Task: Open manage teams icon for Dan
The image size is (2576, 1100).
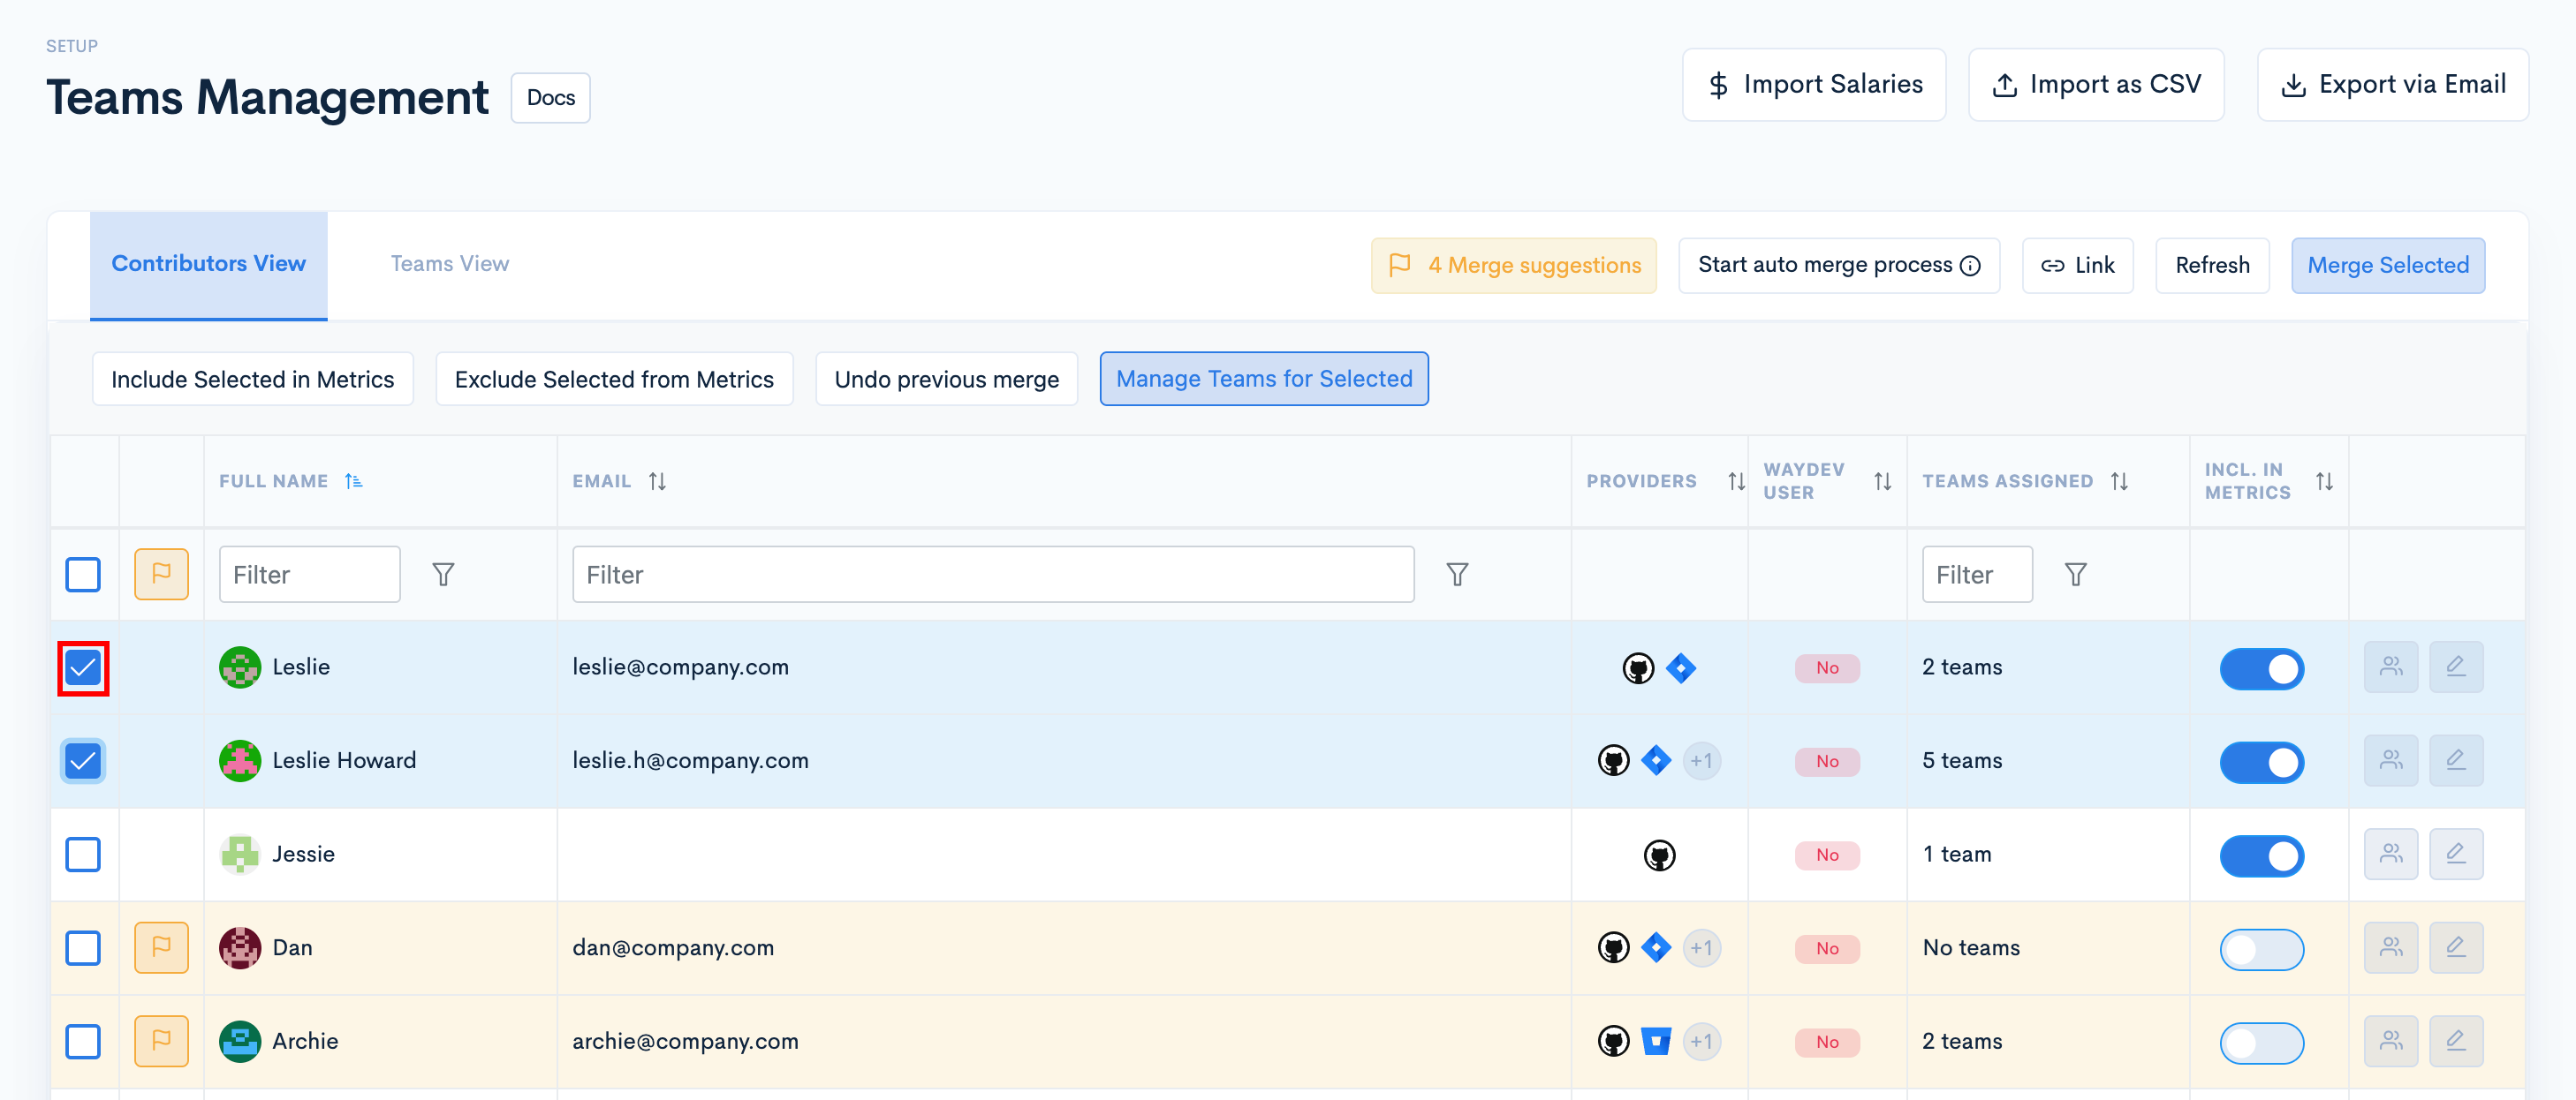Action: pos(2390,948)
